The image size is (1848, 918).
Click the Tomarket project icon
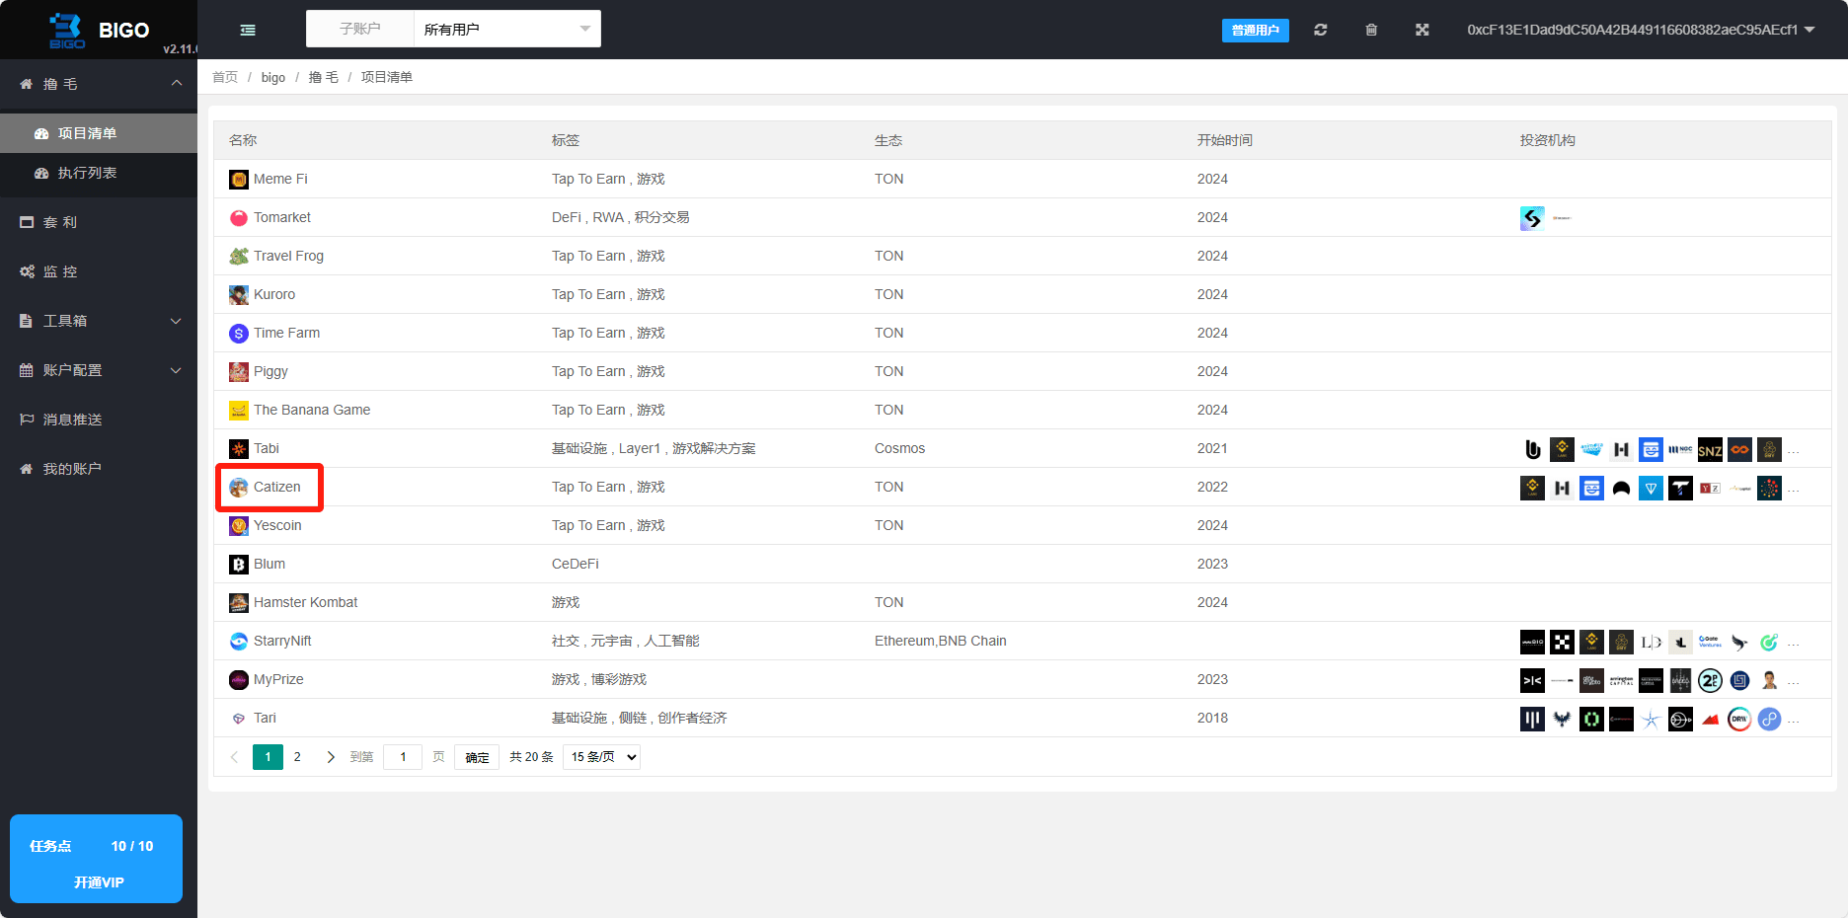tap(239, 218)
